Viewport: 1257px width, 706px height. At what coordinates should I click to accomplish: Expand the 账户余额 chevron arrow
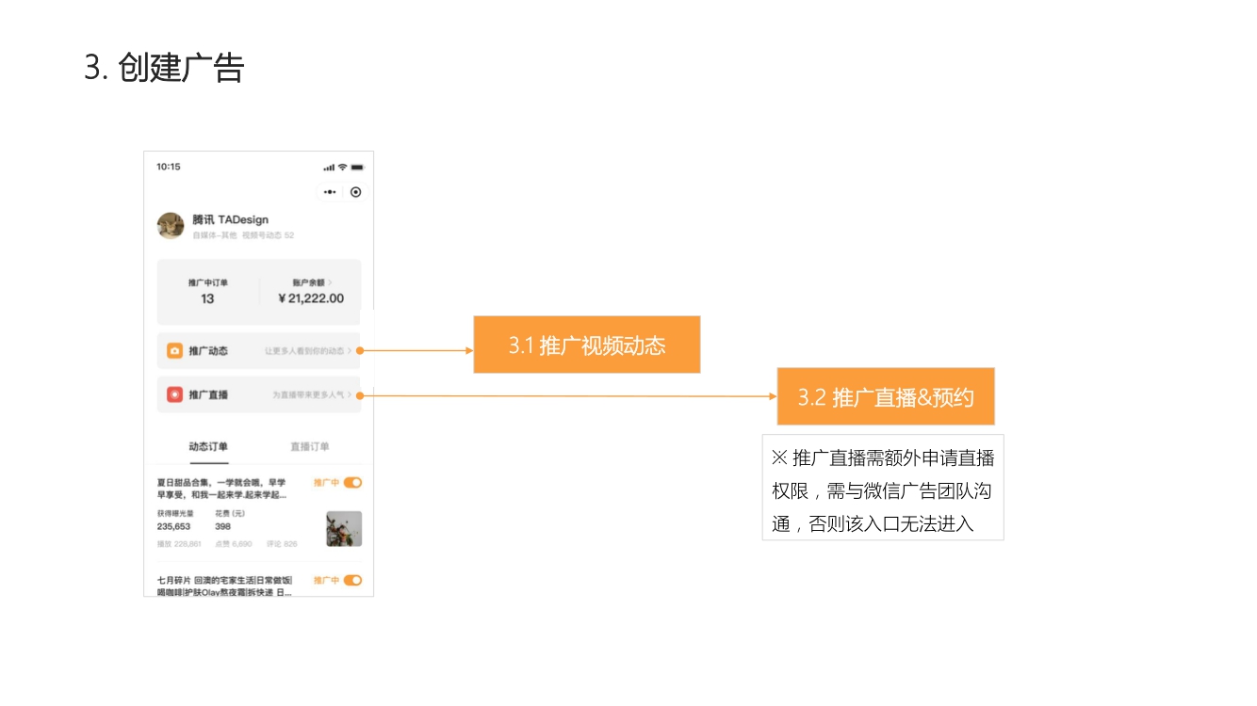tap(330, 282)
